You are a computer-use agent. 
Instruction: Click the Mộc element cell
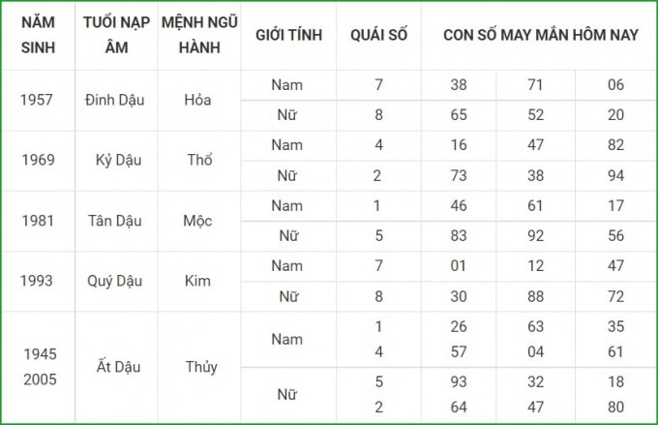click(x=197, y=221)
